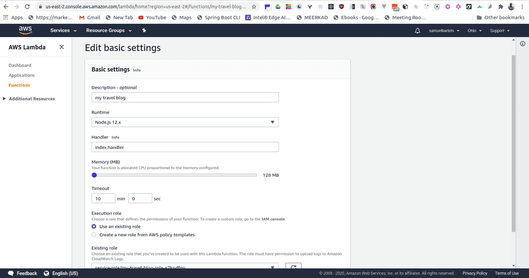Open the Maps bookmark
This screenshot has width=529, height=278.
click(x=182, y=17)
